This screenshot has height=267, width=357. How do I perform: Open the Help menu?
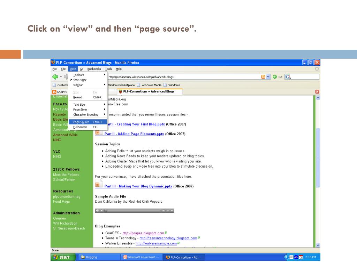[x=119, y=69]
